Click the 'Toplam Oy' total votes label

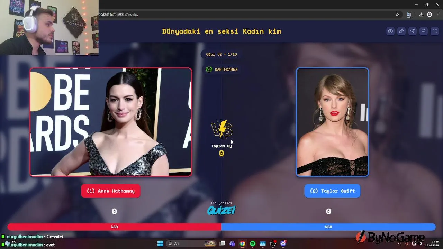[x=221, y=146]
